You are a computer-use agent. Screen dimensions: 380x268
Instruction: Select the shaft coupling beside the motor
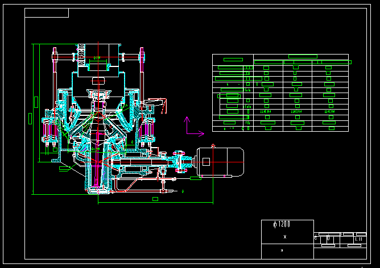(x=181, y=161)
